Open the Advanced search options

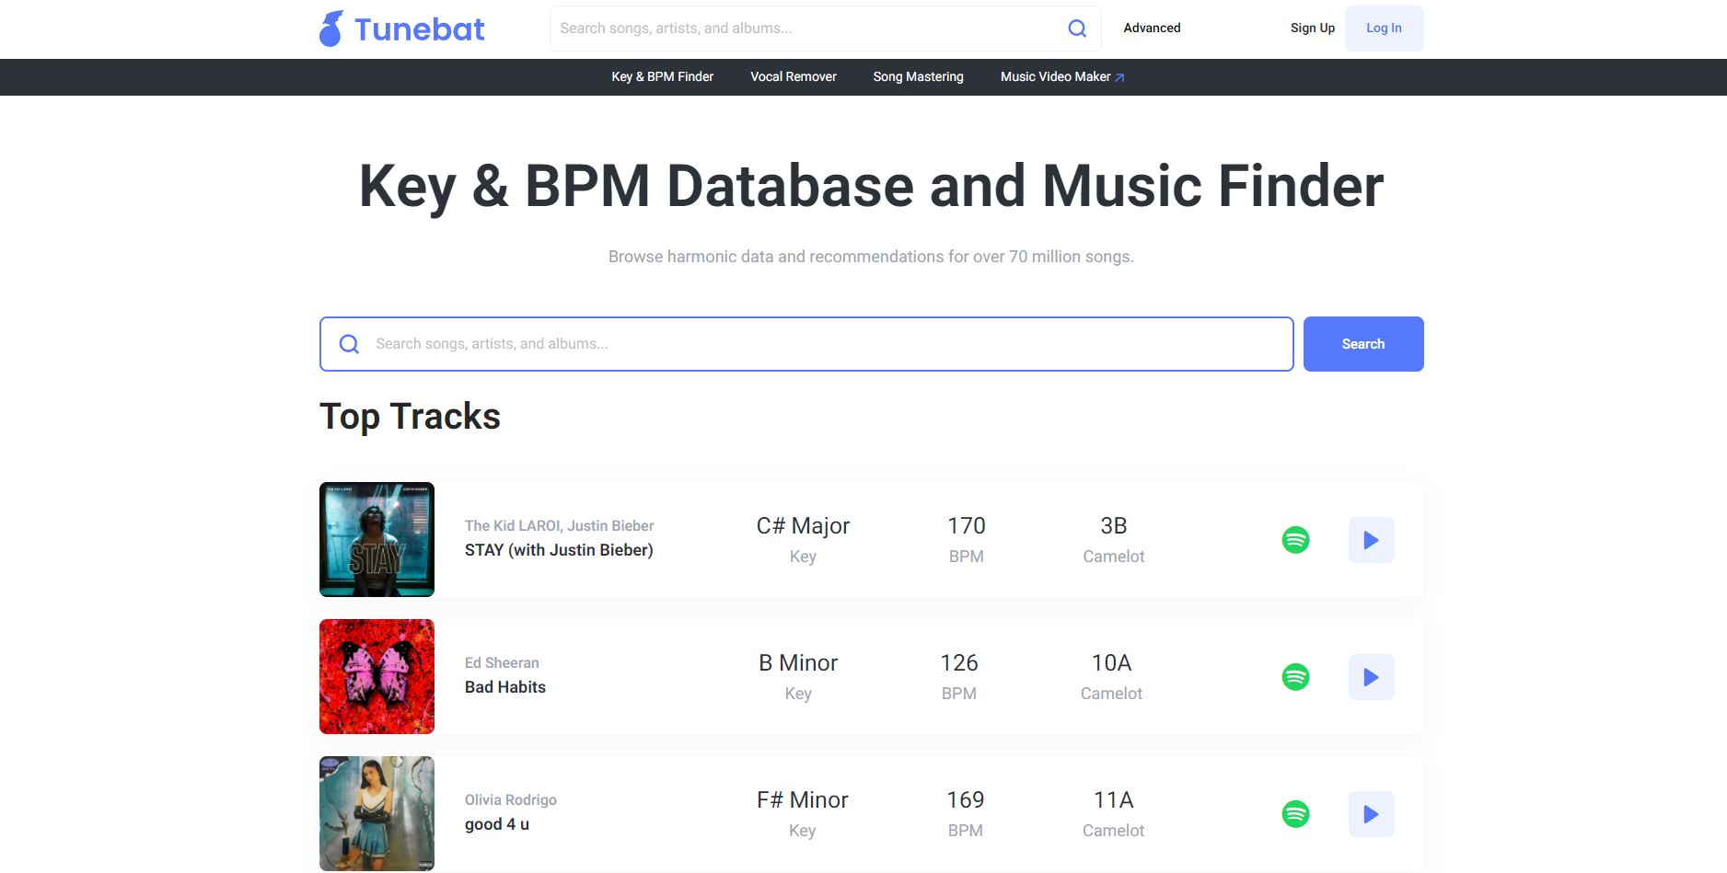1152,28
